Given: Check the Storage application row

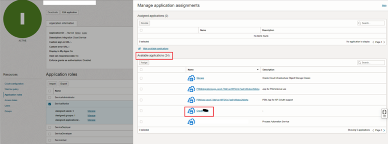Looking at the screenshot, I should click(141, 78).
